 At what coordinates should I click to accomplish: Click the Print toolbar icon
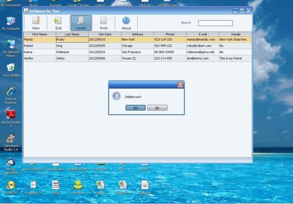point(104,20)
